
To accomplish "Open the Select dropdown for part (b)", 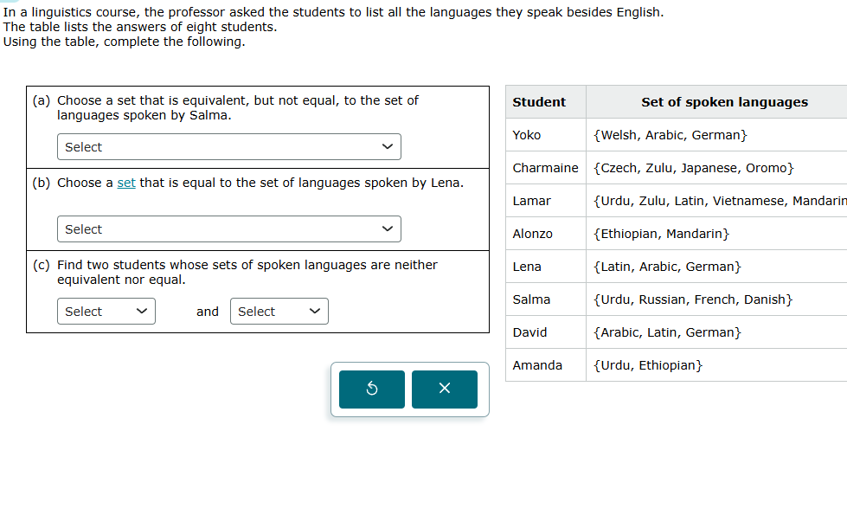I will [228, 229].
